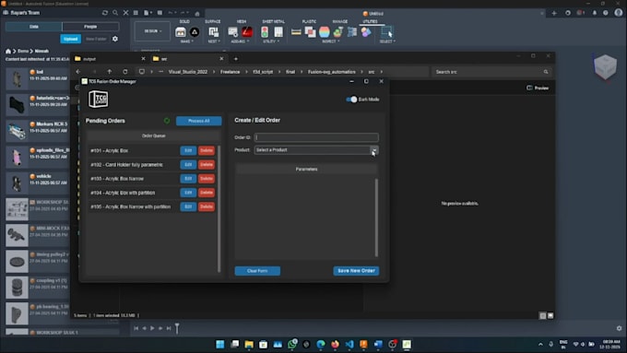The image size is (627, 353).
Task: Delete order #102 Card Holder fully parametric
Action: coord(207,164)
